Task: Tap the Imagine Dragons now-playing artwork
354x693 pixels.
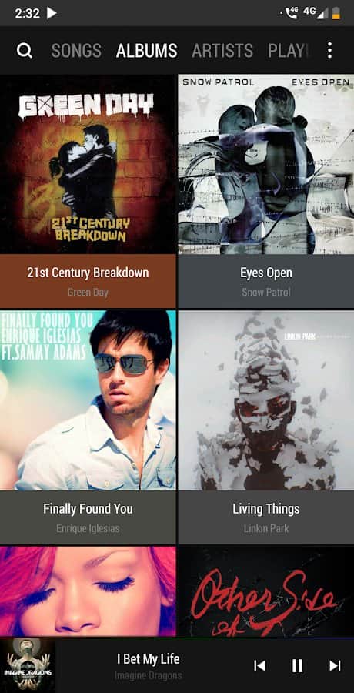Action: pos(28,665)
